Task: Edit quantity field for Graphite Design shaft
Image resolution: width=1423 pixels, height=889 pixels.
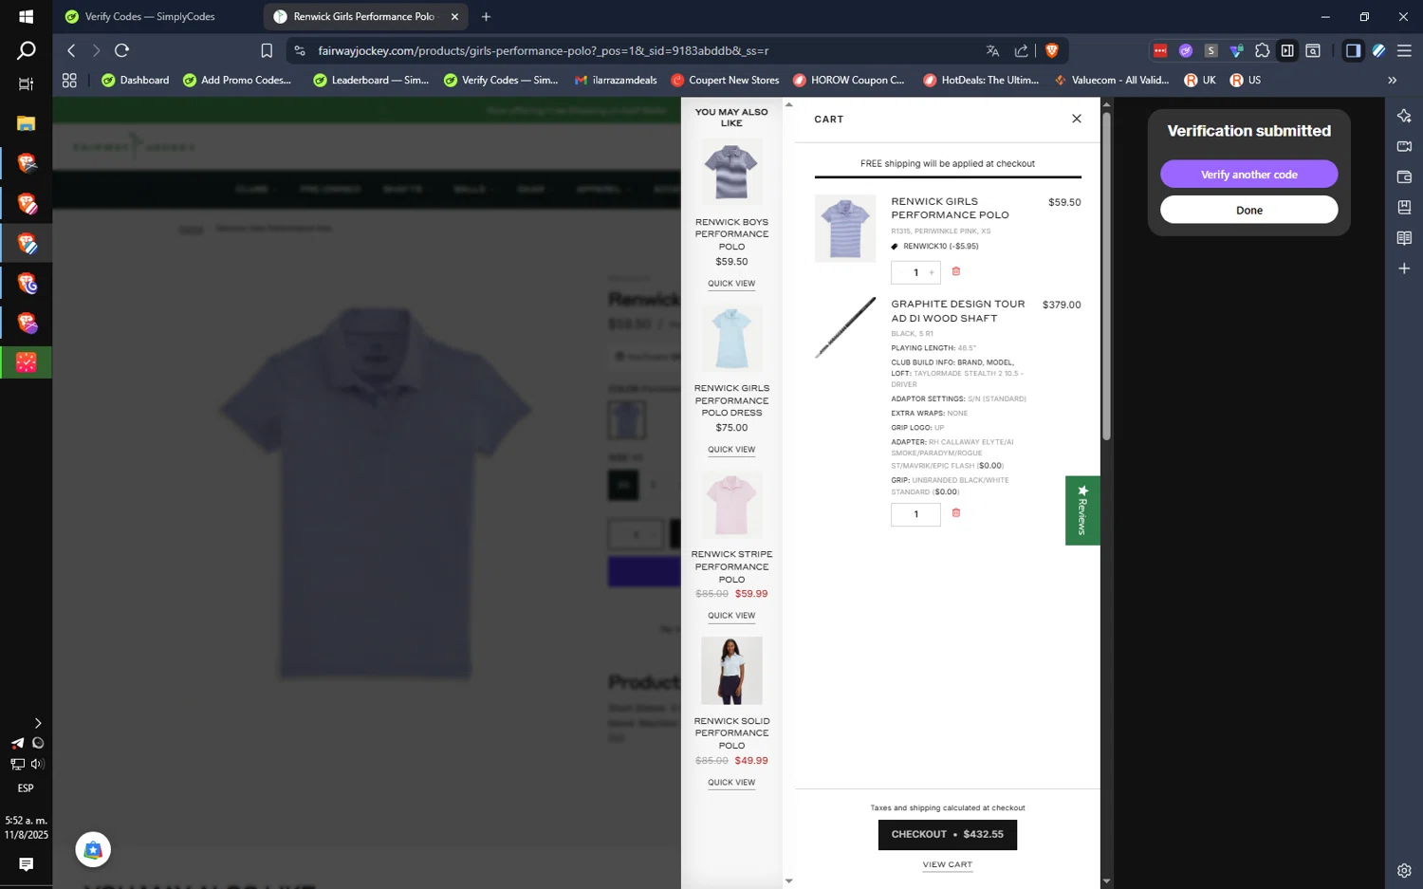Action: click(x=915, y=514)
